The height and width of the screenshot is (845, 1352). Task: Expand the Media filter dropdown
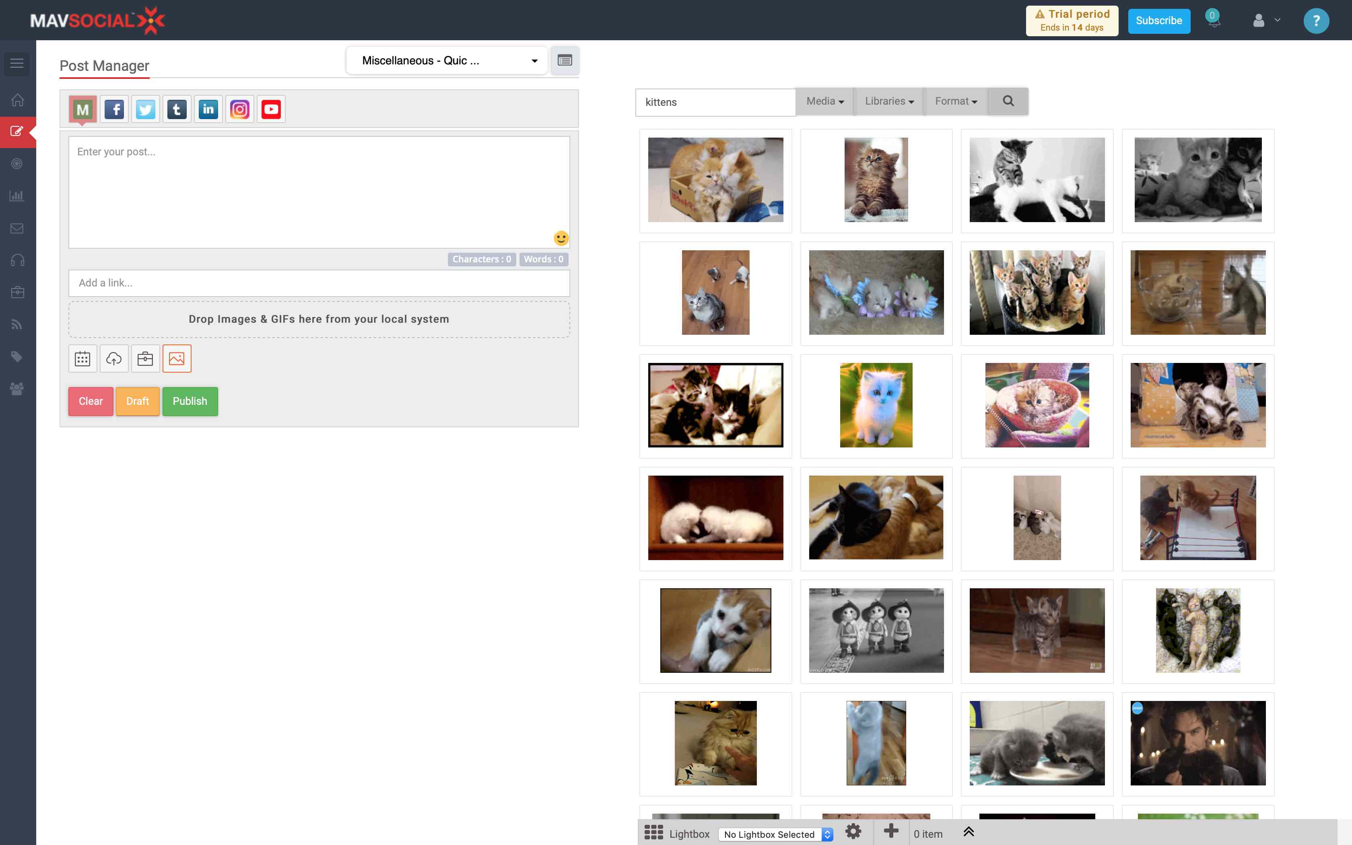[x=824, y=101]
